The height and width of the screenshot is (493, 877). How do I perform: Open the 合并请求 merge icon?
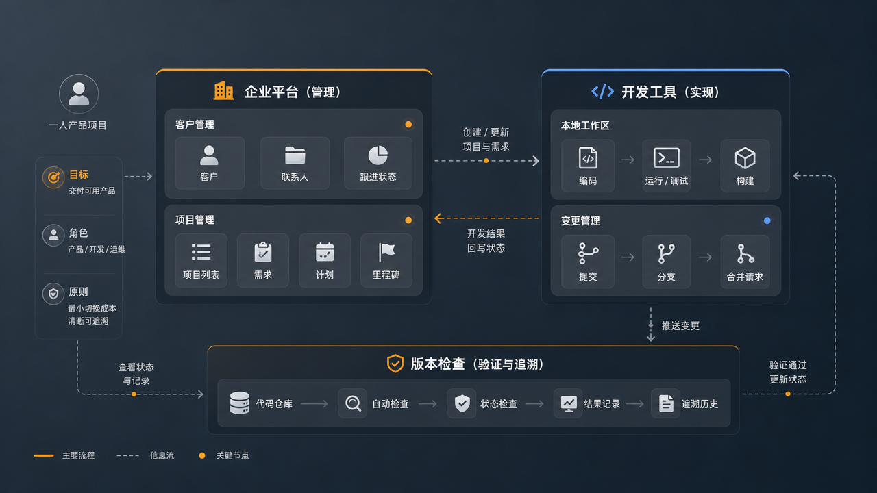click(745, 254)
